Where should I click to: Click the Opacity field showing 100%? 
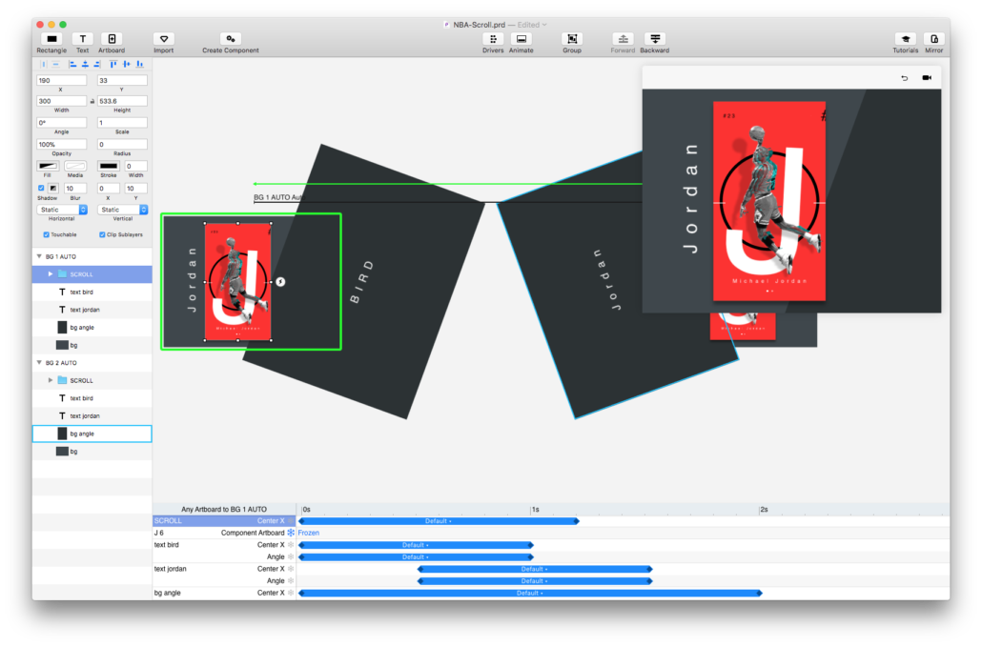[61, 144]
